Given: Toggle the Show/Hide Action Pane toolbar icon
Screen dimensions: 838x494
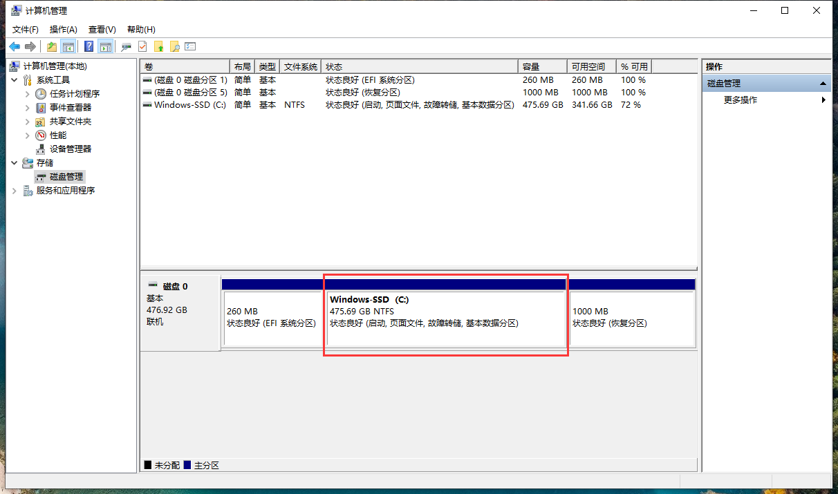Looking at the screenshot, I should [105, 46].
